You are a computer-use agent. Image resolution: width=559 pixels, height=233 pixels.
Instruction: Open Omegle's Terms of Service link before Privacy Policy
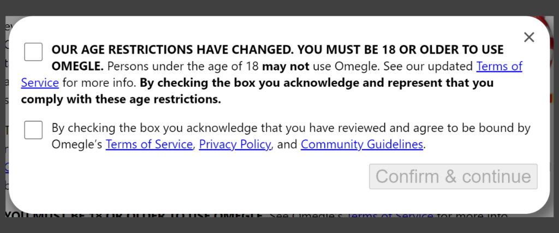coord(149,145)
